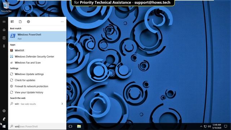
Task: Launch Windows PowerShell best match
Action: 37,36
